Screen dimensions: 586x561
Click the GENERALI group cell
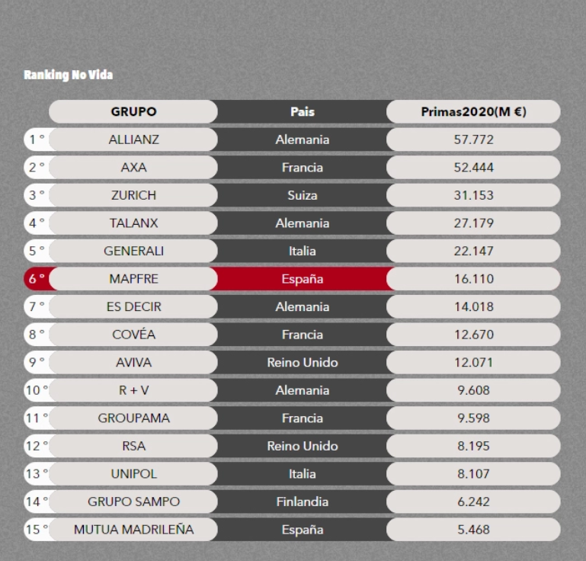coord(133,251)
